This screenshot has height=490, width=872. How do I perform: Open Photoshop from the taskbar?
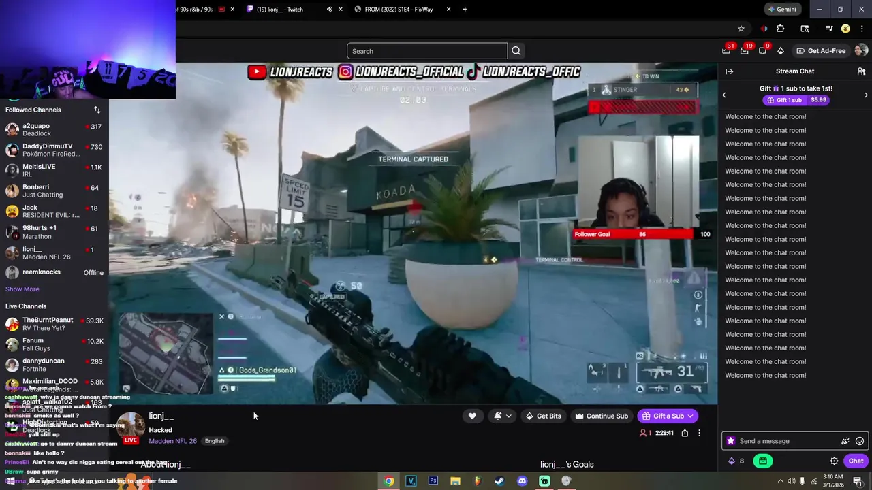click(433, 480)
